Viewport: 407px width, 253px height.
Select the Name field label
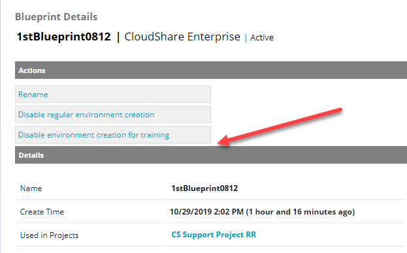tap(31, 188)
